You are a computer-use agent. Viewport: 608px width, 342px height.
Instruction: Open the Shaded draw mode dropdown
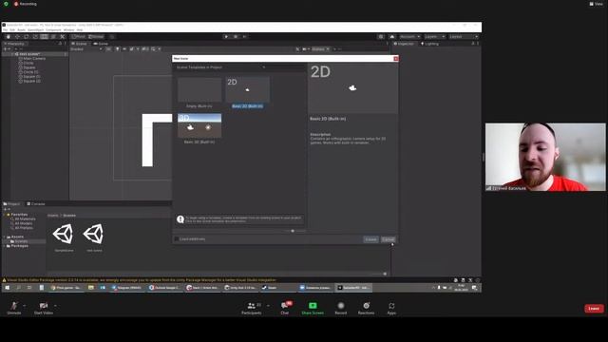(x=86, y=49)
